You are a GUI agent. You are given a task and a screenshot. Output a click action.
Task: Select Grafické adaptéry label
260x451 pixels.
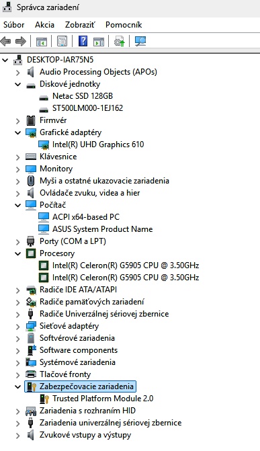(71, 132)
